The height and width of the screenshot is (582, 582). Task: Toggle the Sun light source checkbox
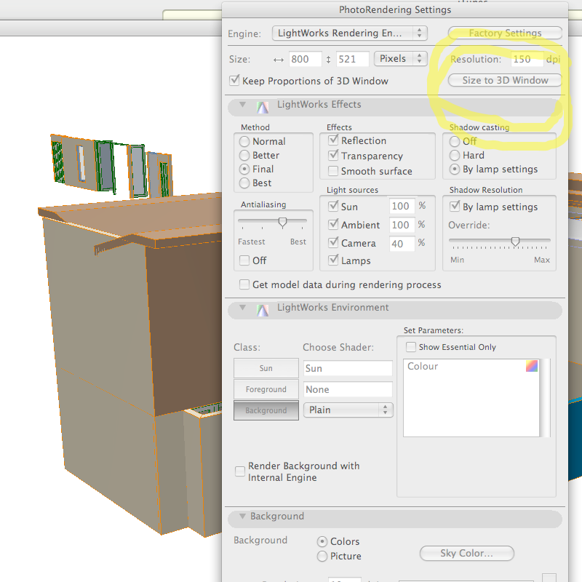pyautogui.click(x=333, y=206)
